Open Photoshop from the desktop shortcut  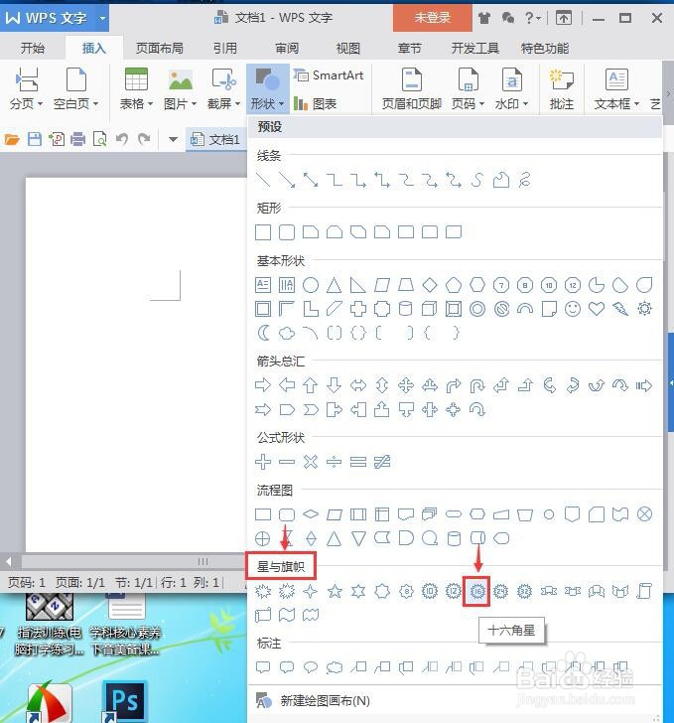(x=124, y=701)
